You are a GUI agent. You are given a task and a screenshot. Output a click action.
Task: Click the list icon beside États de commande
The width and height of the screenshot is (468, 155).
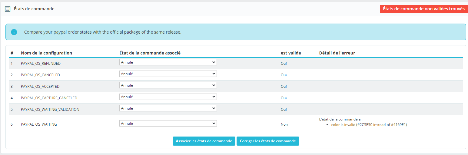tap(8, 9)
